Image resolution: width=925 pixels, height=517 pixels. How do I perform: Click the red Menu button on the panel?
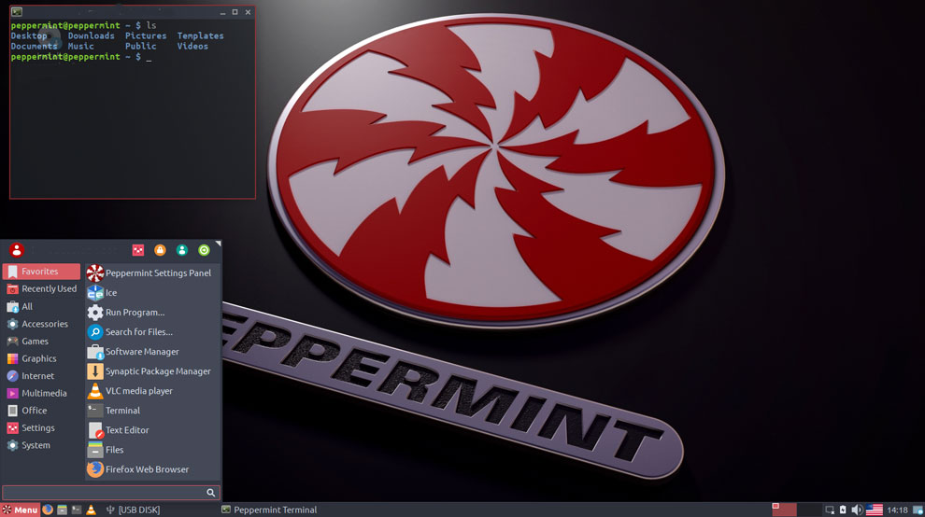[20, 510]
